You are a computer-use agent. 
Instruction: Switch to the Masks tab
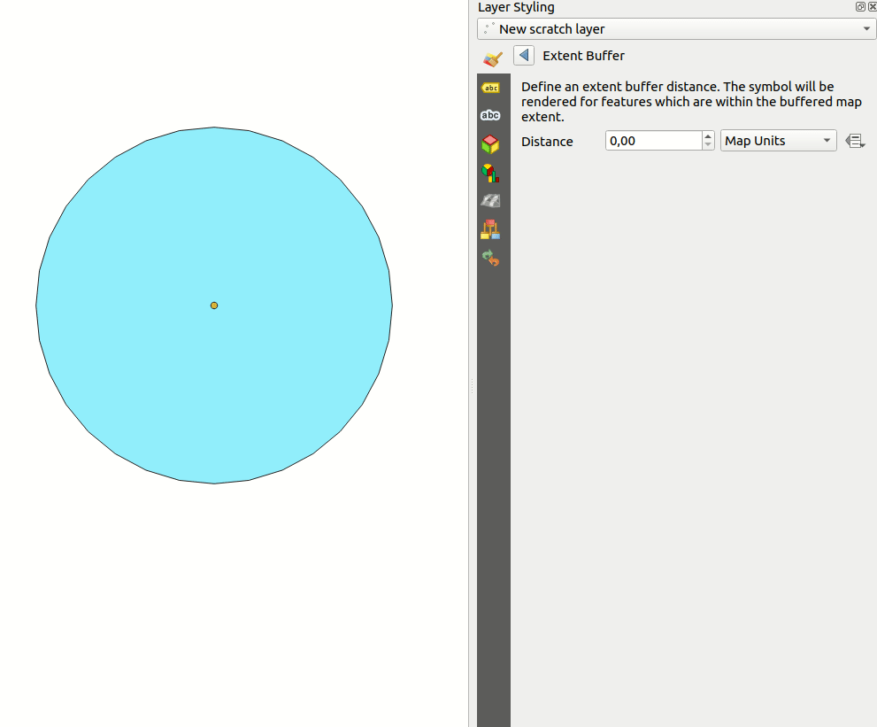[x=491, y=115]
